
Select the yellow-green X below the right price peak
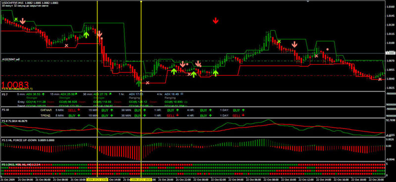tap(279, 42)
